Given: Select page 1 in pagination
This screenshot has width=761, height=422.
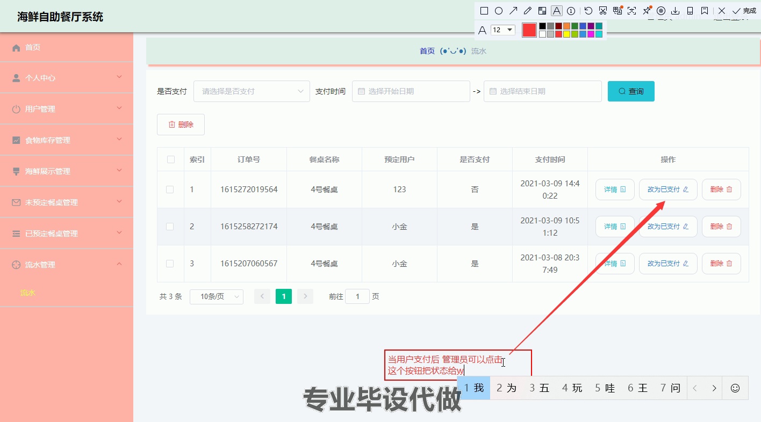Looking at the screenshot, I should pos(284,296).
